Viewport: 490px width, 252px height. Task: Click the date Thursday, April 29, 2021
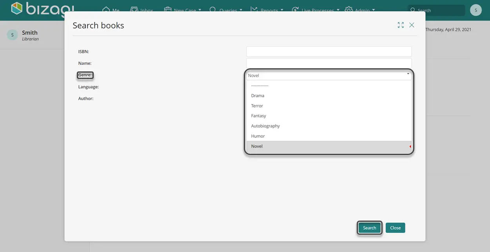448,29
